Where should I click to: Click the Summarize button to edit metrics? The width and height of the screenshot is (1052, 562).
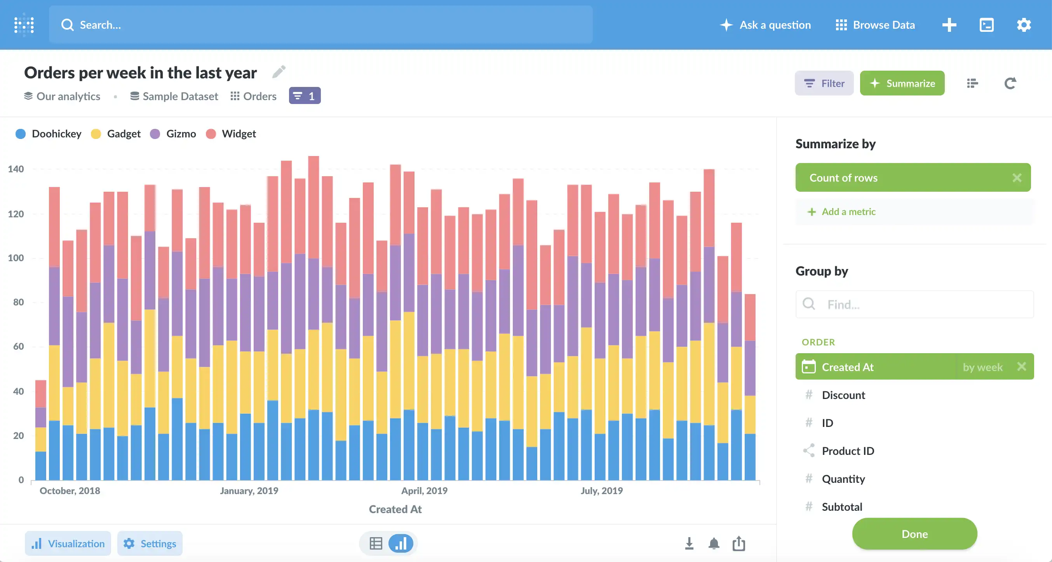click(x=902, y=83)
